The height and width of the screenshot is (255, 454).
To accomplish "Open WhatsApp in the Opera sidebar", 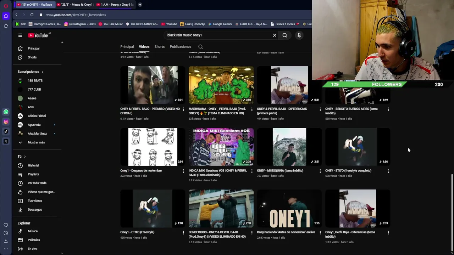I will pyautogui.click(x=6, y=112).
